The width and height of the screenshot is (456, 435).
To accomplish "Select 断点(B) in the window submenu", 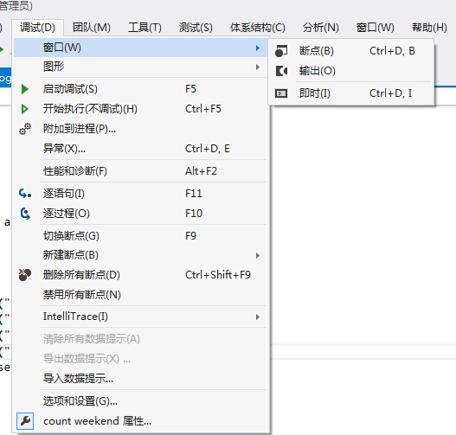I will tap(351, 51).
